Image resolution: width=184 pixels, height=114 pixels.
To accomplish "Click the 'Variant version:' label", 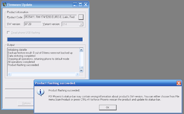I will 51,24.
